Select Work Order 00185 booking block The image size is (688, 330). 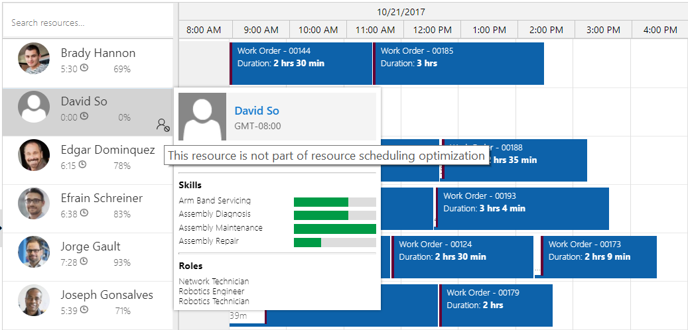[458, 64]
